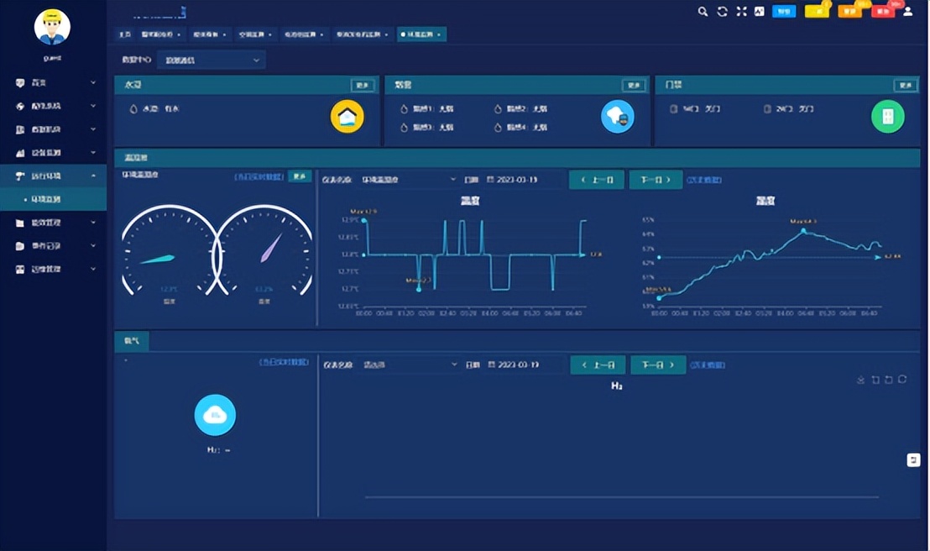Switch to the first home tab

pos(124,34)
